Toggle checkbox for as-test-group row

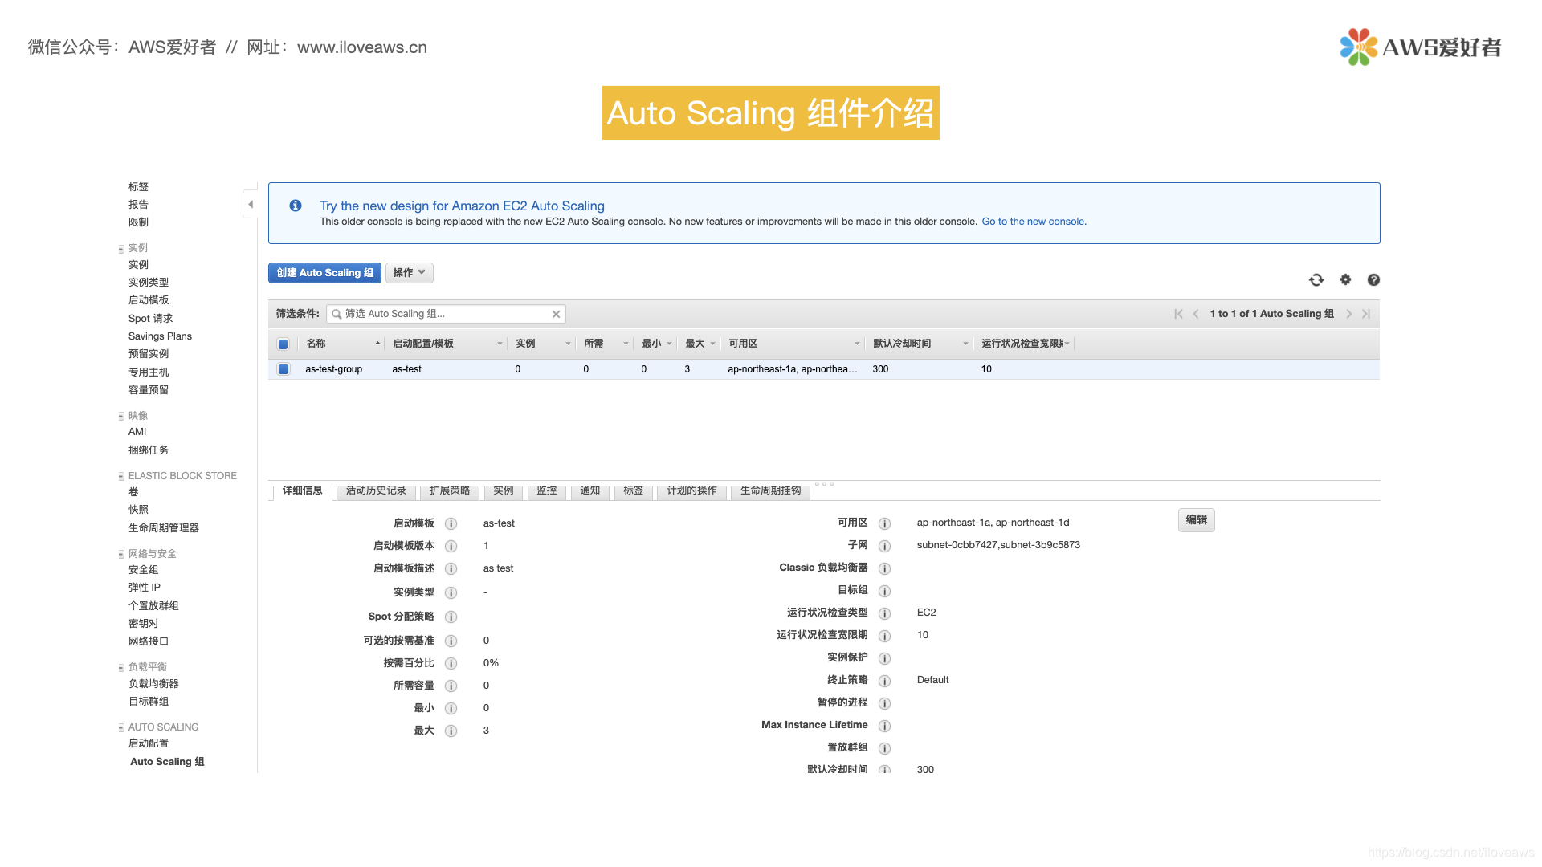tap(284, 369)
